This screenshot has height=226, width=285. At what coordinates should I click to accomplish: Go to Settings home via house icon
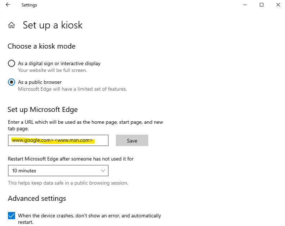point(12,25)
